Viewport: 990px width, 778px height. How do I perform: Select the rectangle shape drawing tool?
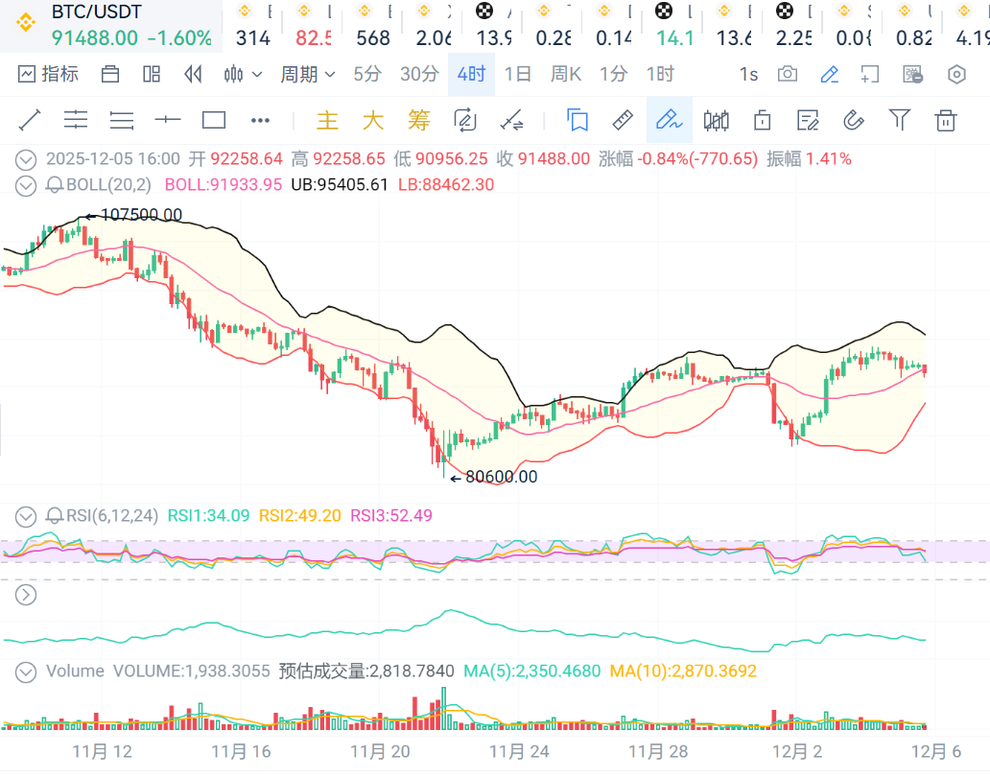pyautogui.click(x=214, y=120)
